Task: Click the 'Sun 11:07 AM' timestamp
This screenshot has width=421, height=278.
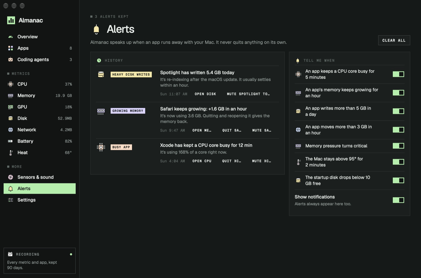Action: coord(174,94)
